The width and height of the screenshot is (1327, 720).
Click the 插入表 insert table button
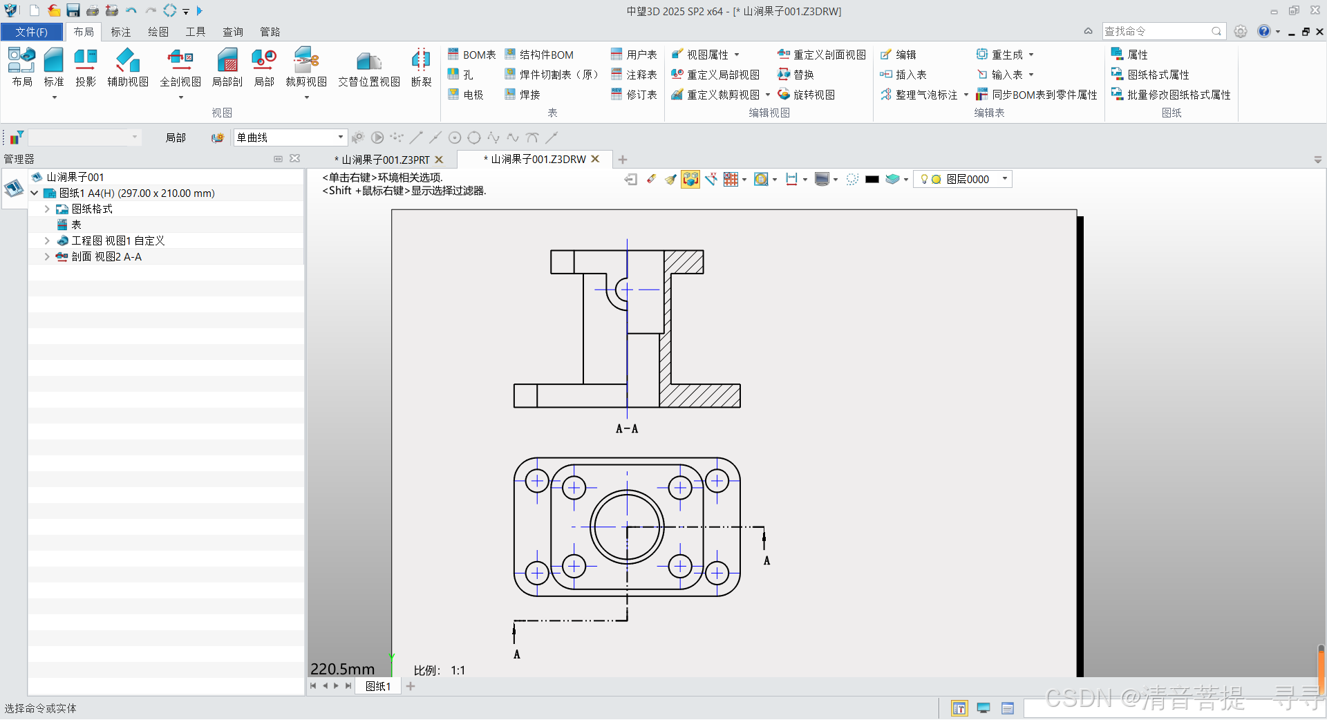(903, 75)
